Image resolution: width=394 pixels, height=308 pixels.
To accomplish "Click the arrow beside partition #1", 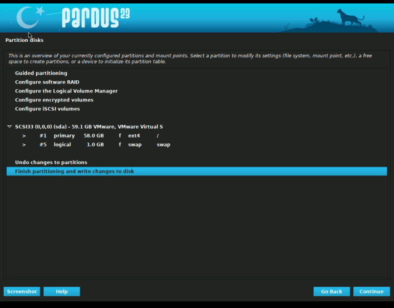I will pos(24,136).
